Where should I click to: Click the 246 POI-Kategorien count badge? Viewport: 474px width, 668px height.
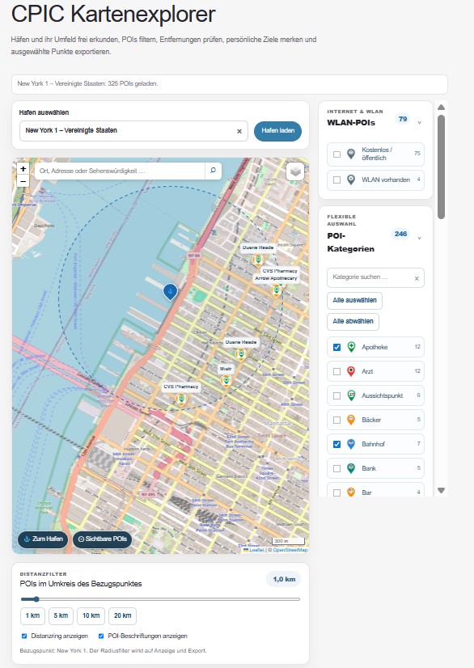[x=400, y=234]
